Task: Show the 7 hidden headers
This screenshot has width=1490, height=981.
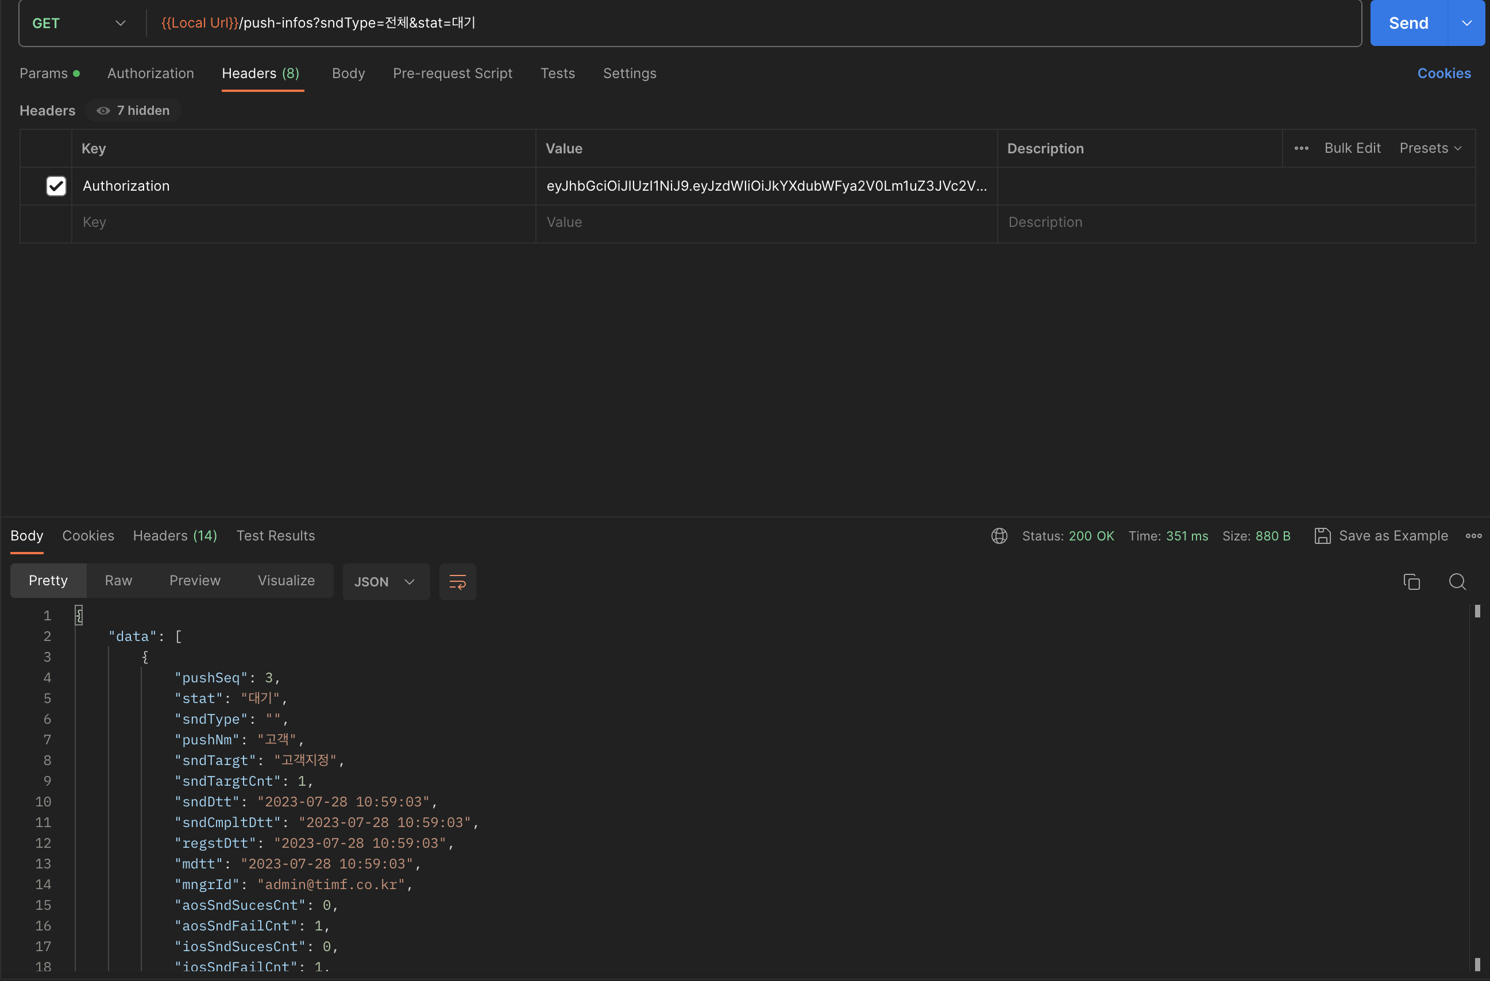Action: pyautogui.click(x=133, y=111)
